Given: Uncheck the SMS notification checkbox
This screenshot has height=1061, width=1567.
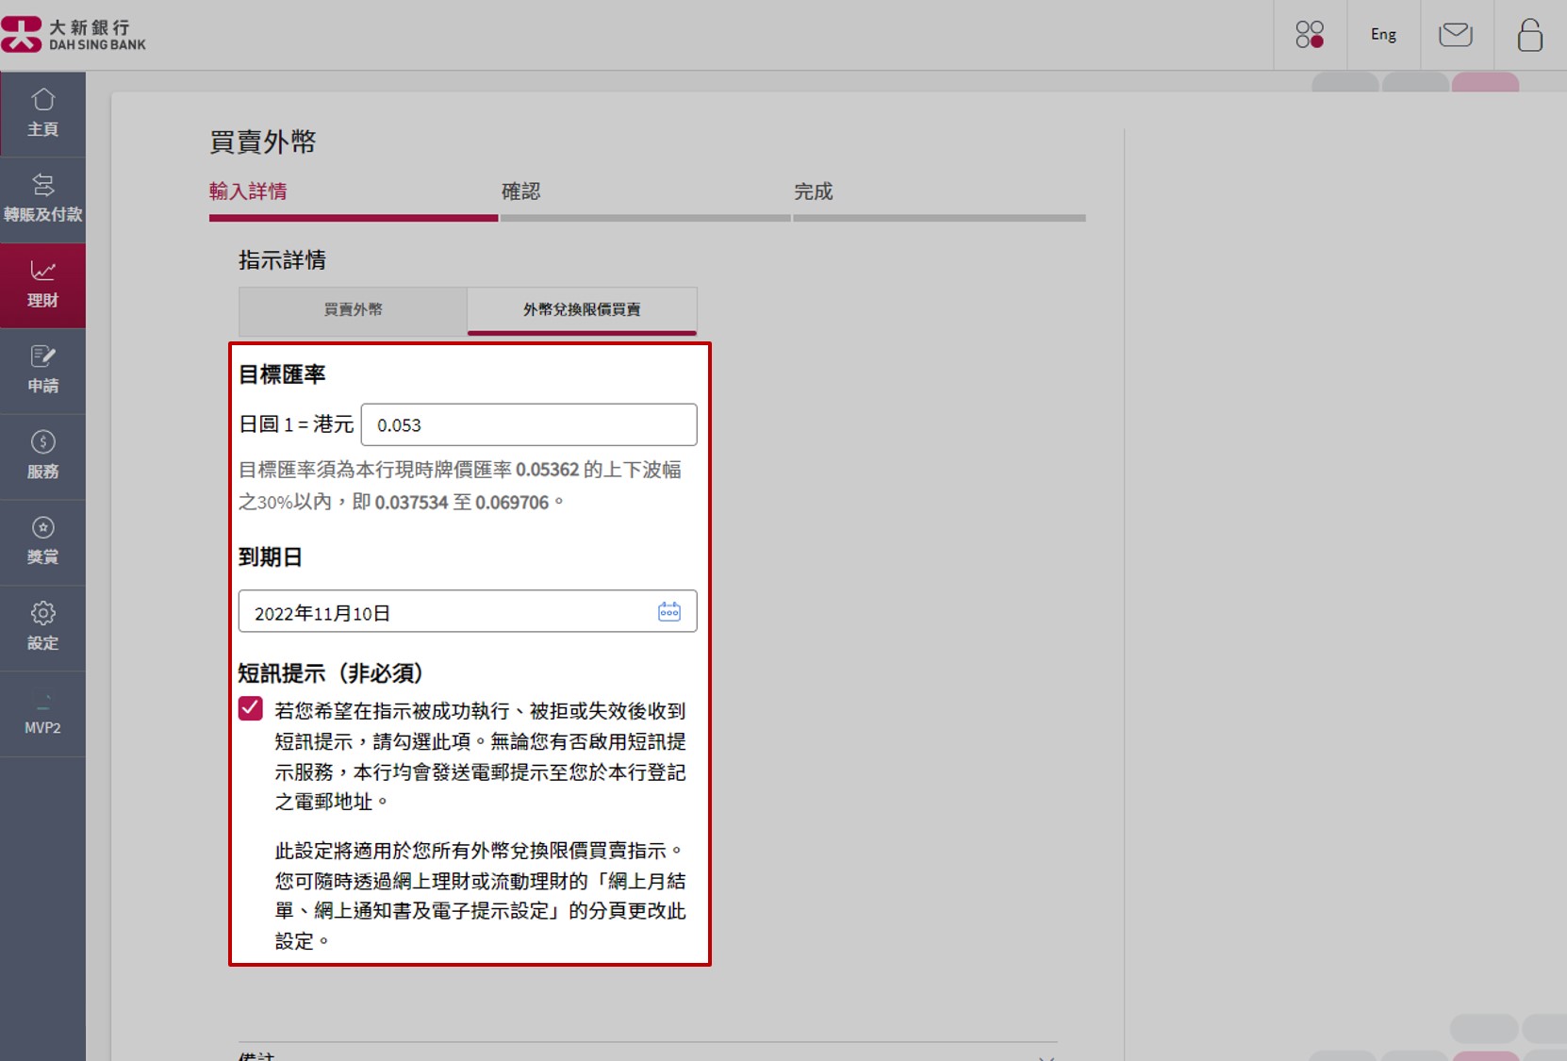Looking at the screenshot, I should coord(250,708).
